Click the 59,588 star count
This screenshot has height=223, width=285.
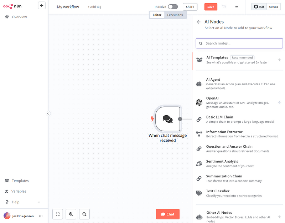coord(274,7)
